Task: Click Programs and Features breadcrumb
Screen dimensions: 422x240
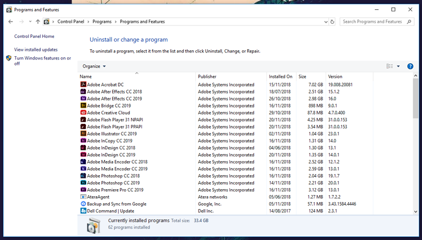Action: point(142,22)
